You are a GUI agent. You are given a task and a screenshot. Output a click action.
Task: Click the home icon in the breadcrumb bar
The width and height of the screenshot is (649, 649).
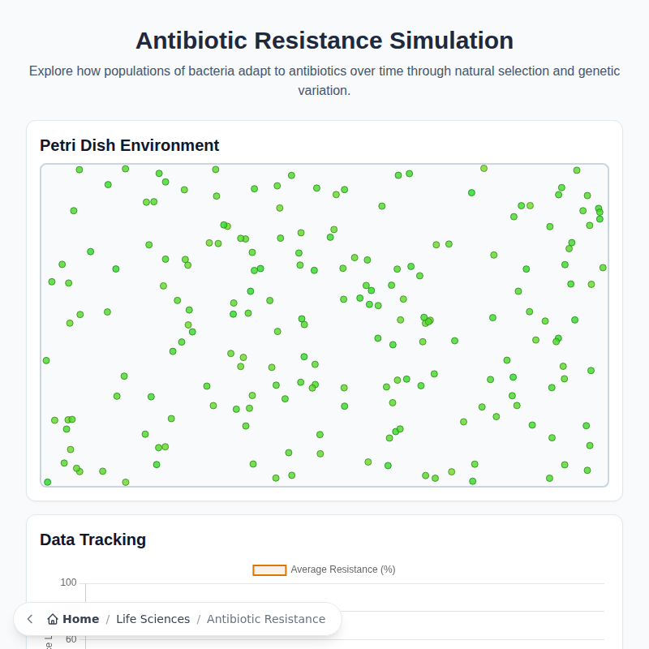point(52,619)
